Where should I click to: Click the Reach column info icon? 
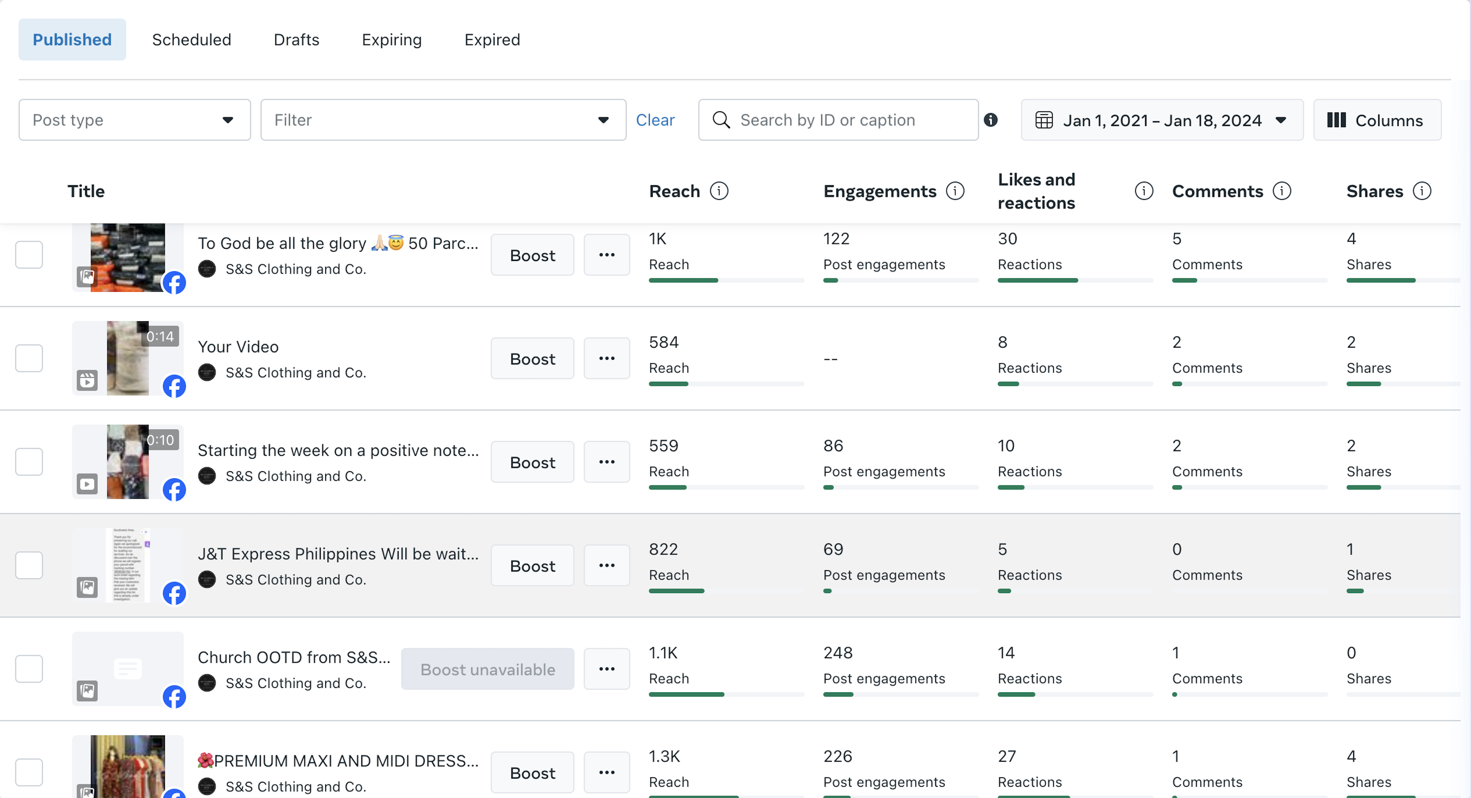[719, 191]
